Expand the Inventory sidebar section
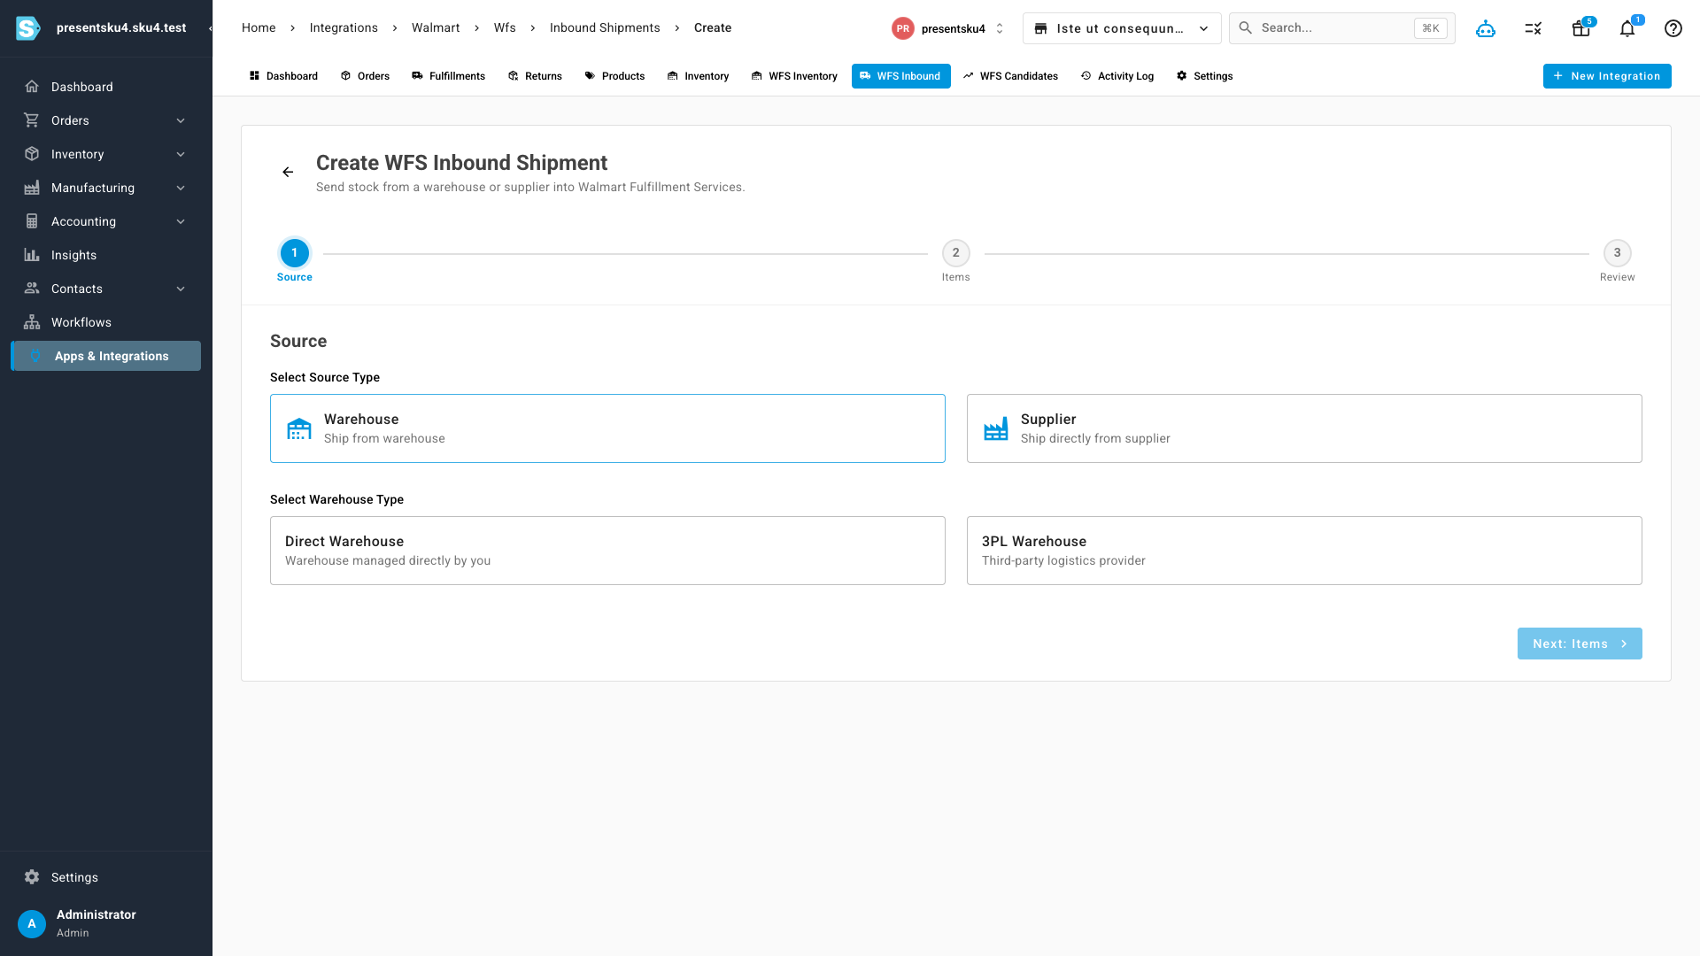This screenshot has height=956, width=1700. (106, 154)
